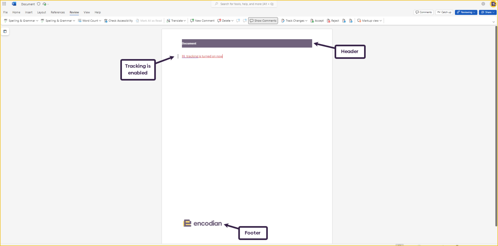Image resolution: width=498 pixels, height=246 pixels.
Task: Open the app launcher grid icon
Action: click(x=4, y=4)
